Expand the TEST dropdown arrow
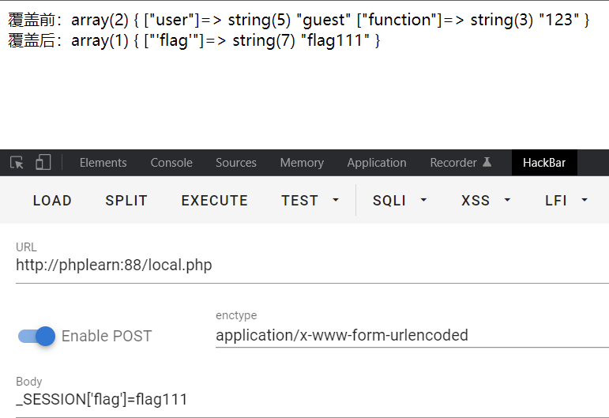 tap(336, 201)
